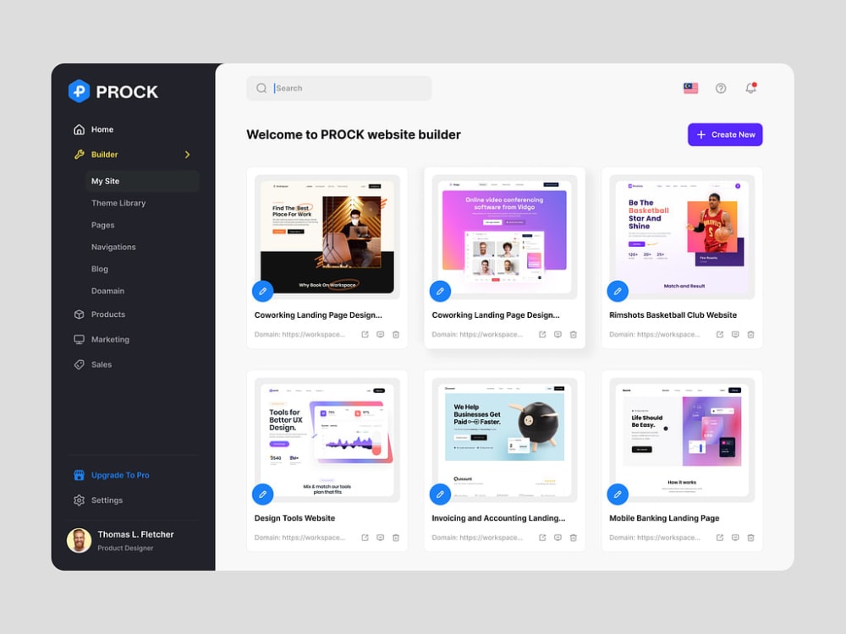Screen dimensions: 846x634
Task: Click Domain URL under Rimshots Basketball card
Action: pyautogui.click(x=655, y=335)
